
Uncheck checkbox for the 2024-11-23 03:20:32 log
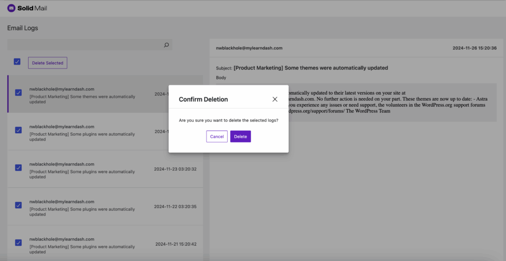click(x=18, y=168)
